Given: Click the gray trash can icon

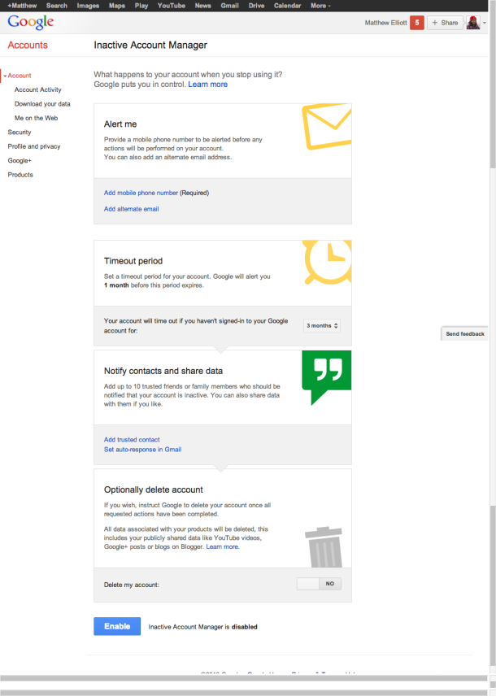Looking at the screenshot, I should [x=324, y=547].
